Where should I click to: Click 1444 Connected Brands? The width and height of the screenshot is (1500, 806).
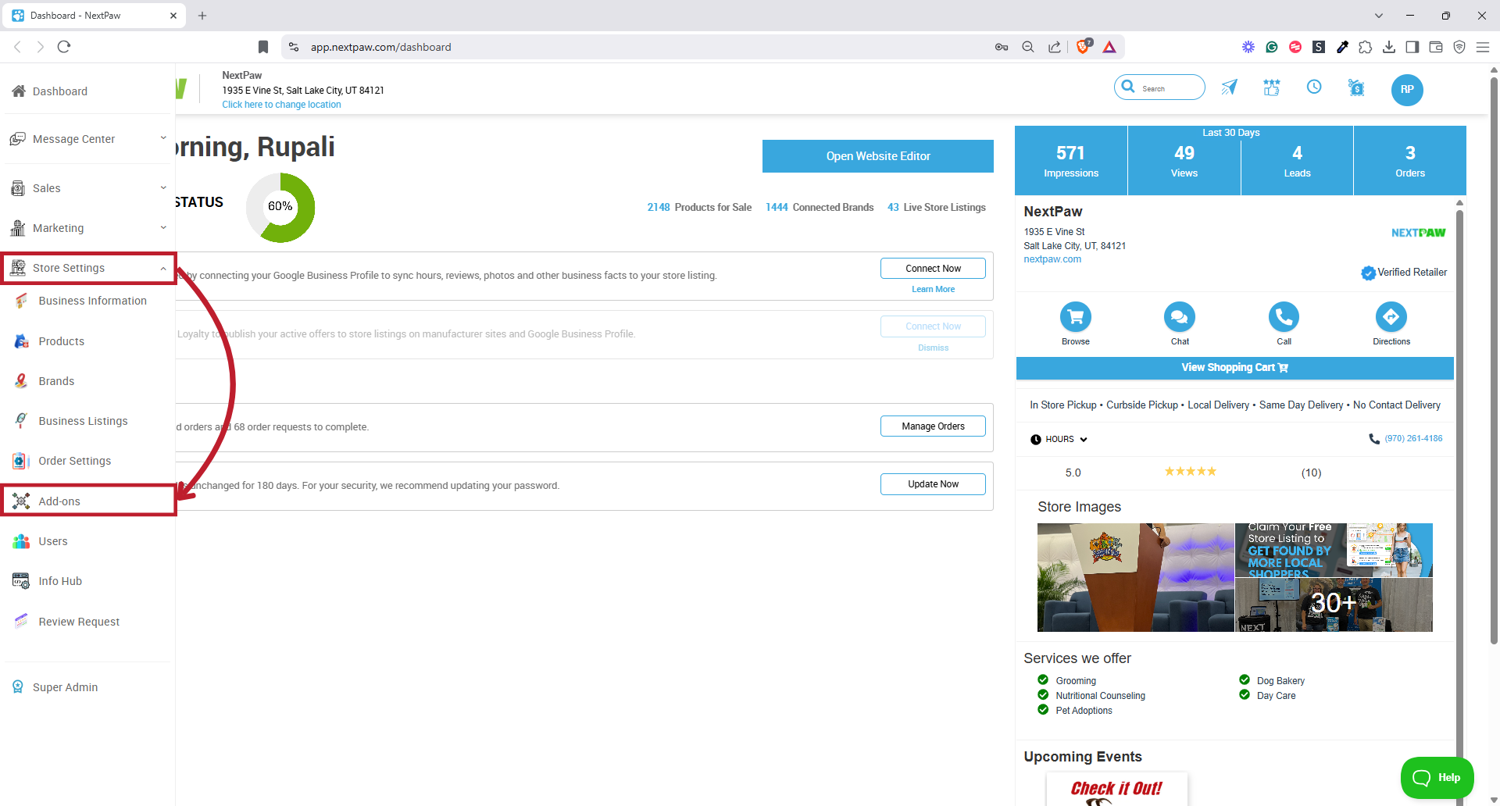coord(820,207)
